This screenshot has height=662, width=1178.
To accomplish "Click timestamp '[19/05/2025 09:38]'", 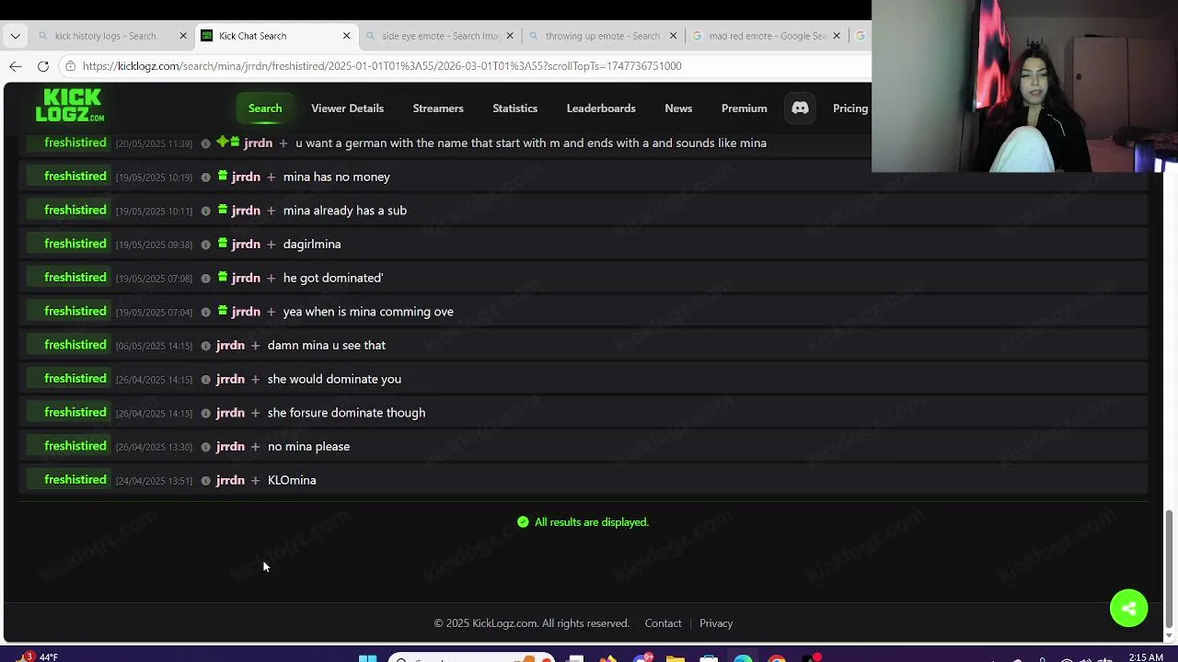I will [154, 245].
